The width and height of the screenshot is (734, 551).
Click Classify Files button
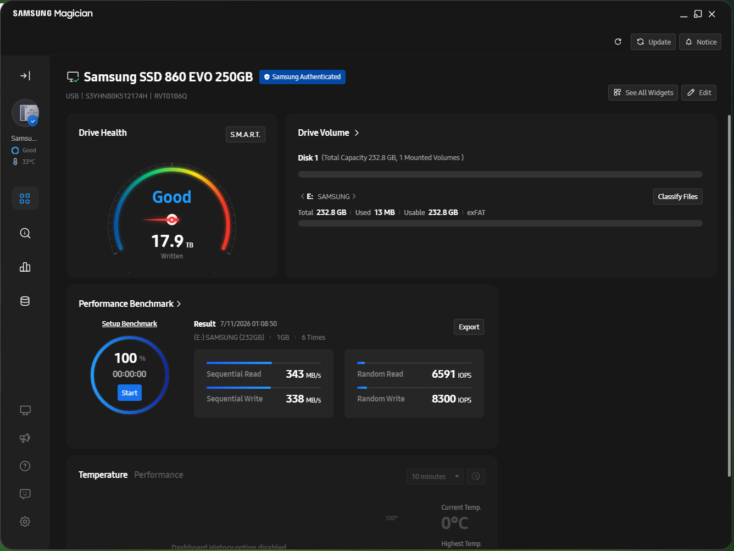677,196
